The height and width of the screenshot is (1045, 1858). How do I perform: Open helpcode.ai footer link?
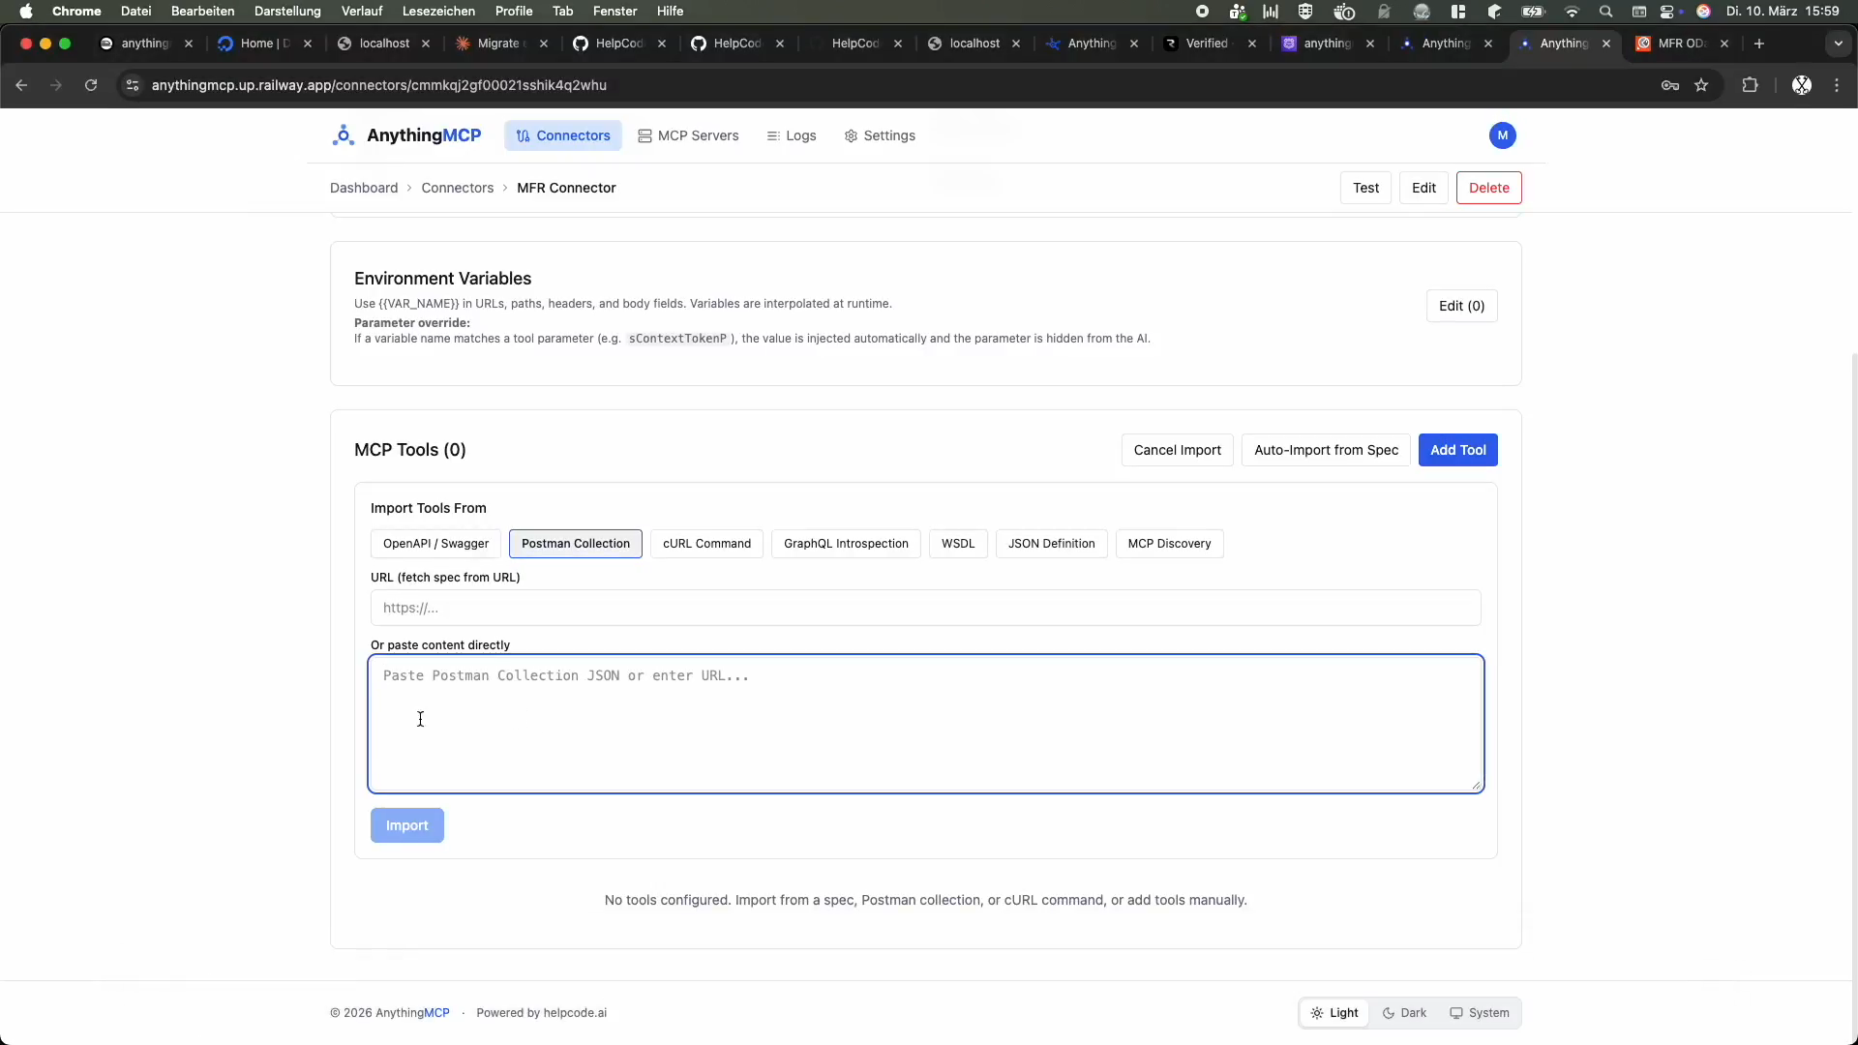(575, 1013)
